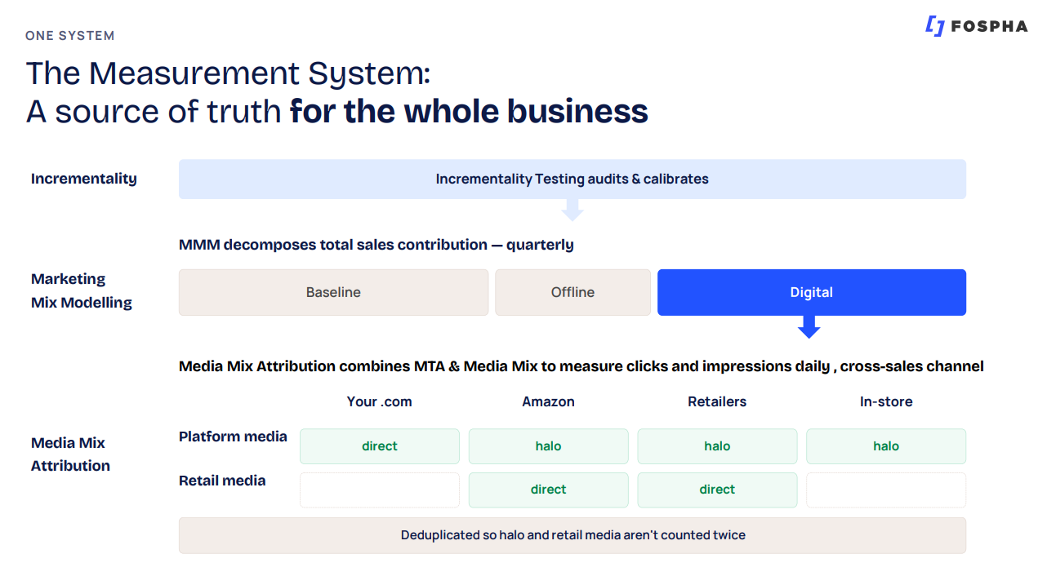Click the "Retailers" column header
The height and width of the screenshot is (585, 1047).
click(717, 401)
